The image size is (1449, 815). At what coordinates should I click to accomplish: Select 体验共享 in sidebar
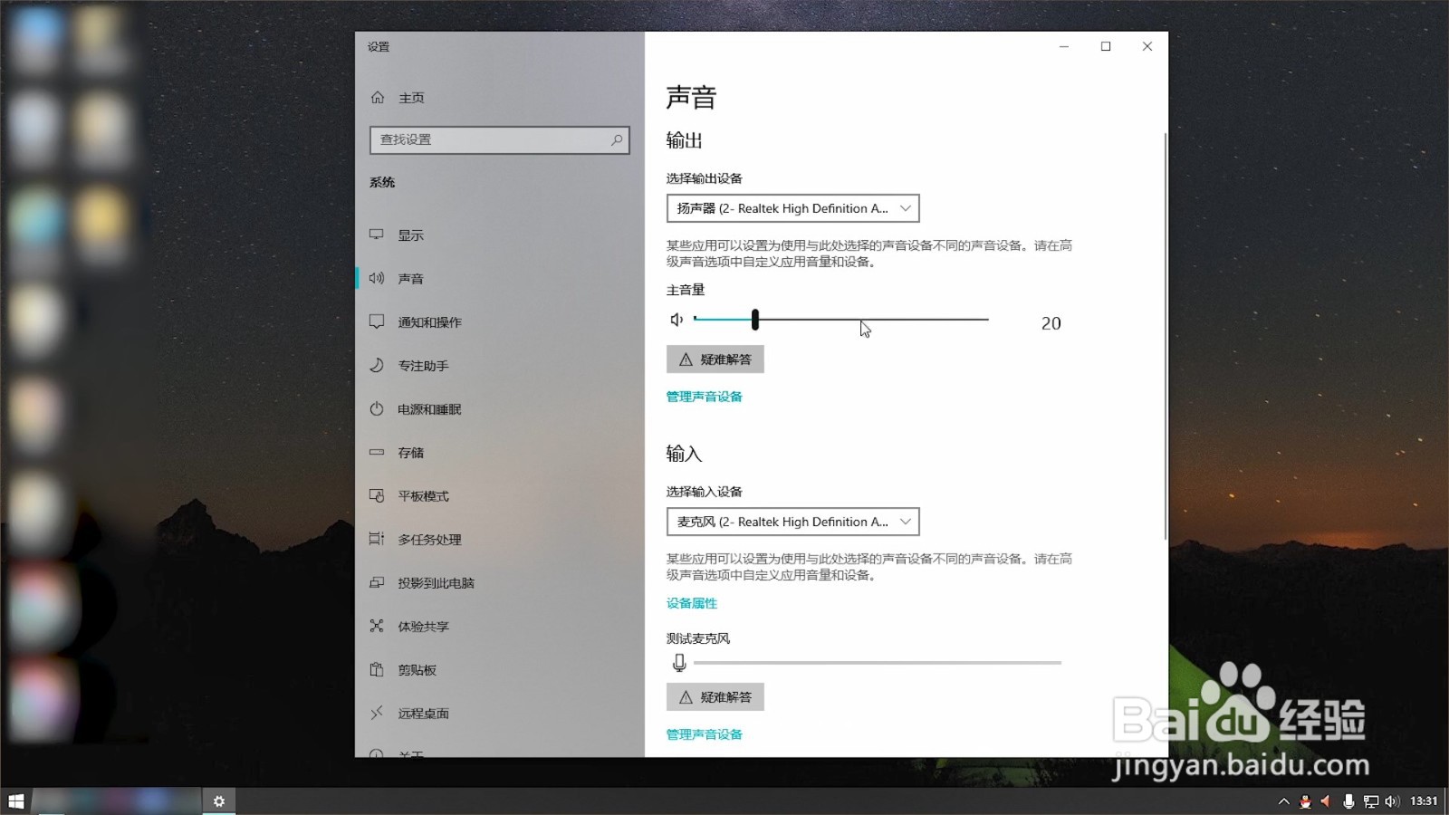(424, 627)
